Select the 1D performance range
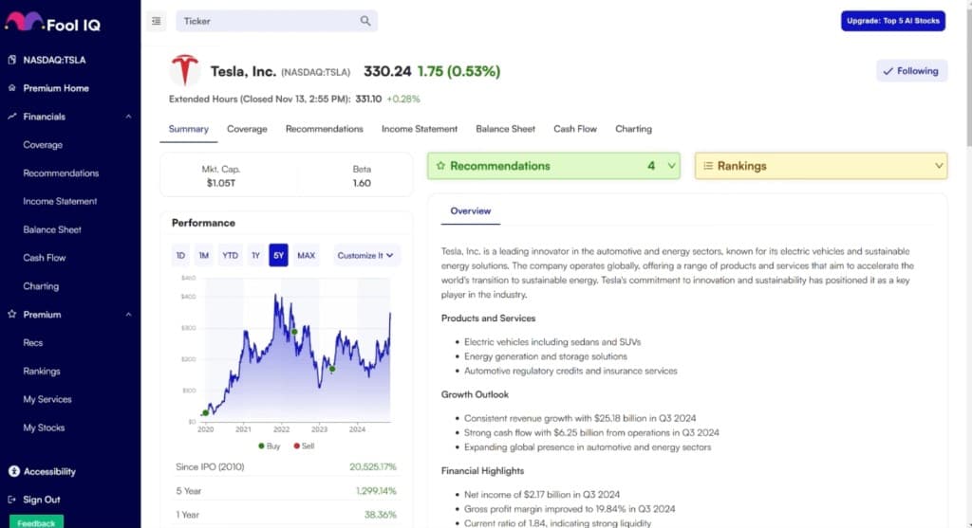 180,255
